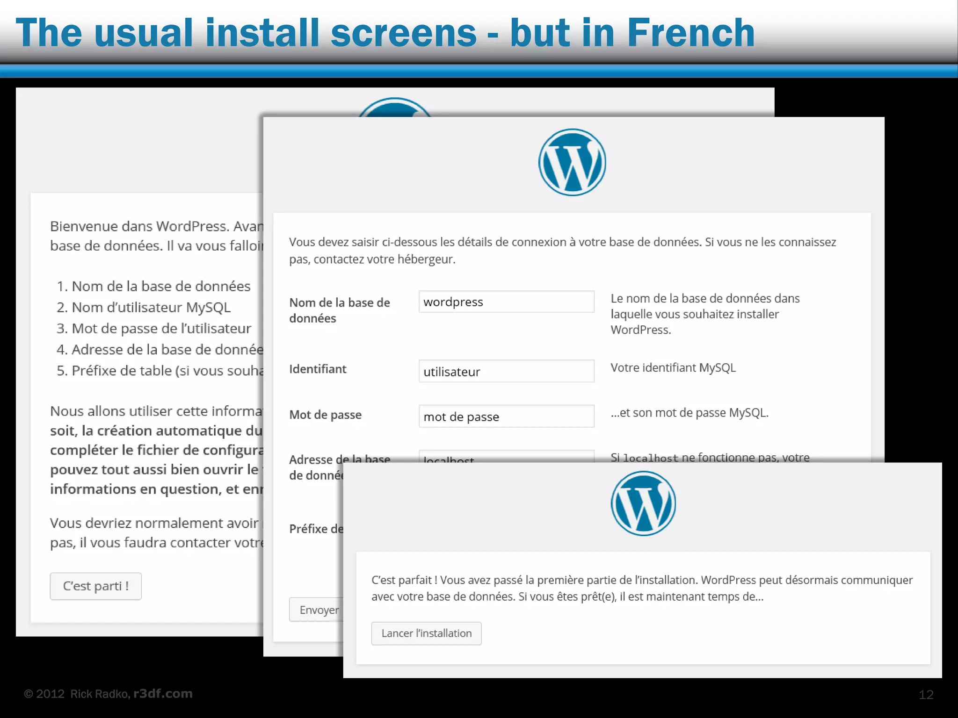This screenshot has height=718, width=958.
Task: Click the WordPress logo in front success window
Action: (x=643, y=503)
